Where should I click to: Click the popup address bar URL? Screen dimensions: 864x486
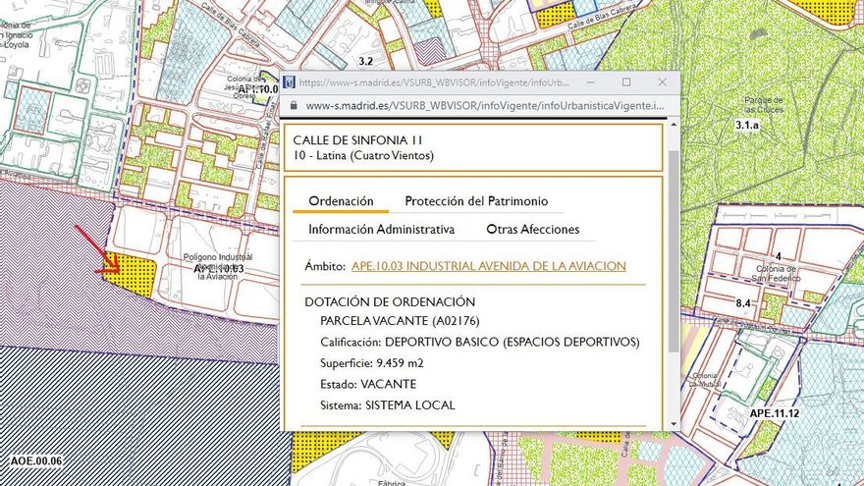tap(485, 106)
